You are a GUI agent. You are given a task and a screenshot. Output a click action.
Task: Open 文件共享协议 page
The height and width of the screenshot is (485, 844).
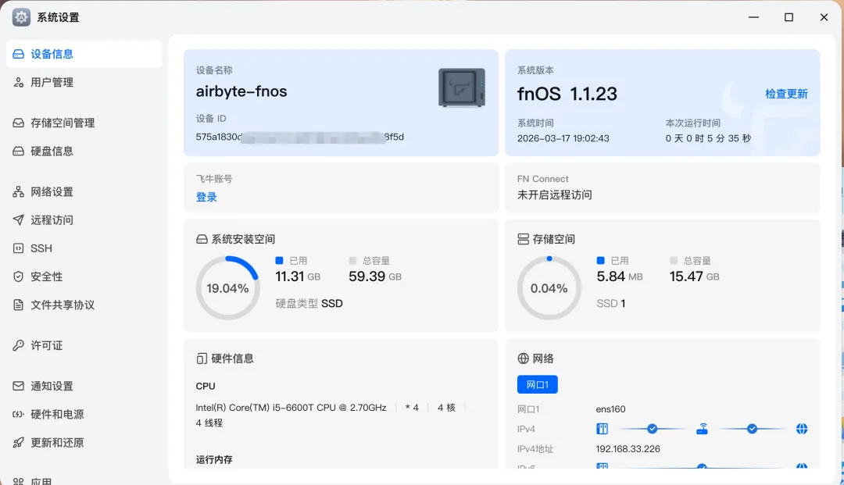[x=84, y=305]
